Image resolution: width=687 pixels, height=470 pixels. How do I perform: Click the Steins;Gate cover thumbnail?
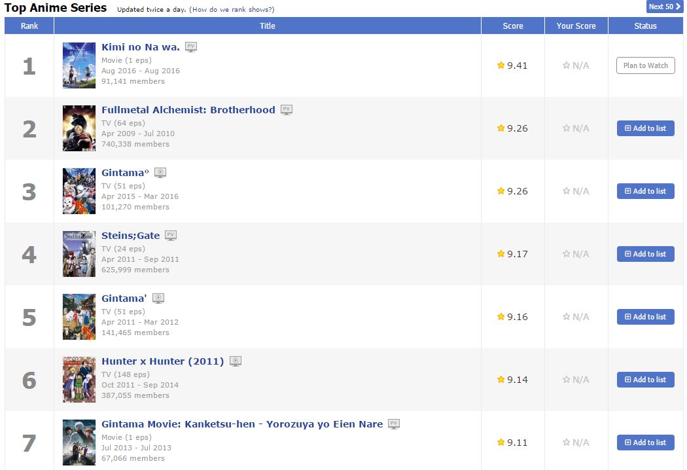(79, 254)
